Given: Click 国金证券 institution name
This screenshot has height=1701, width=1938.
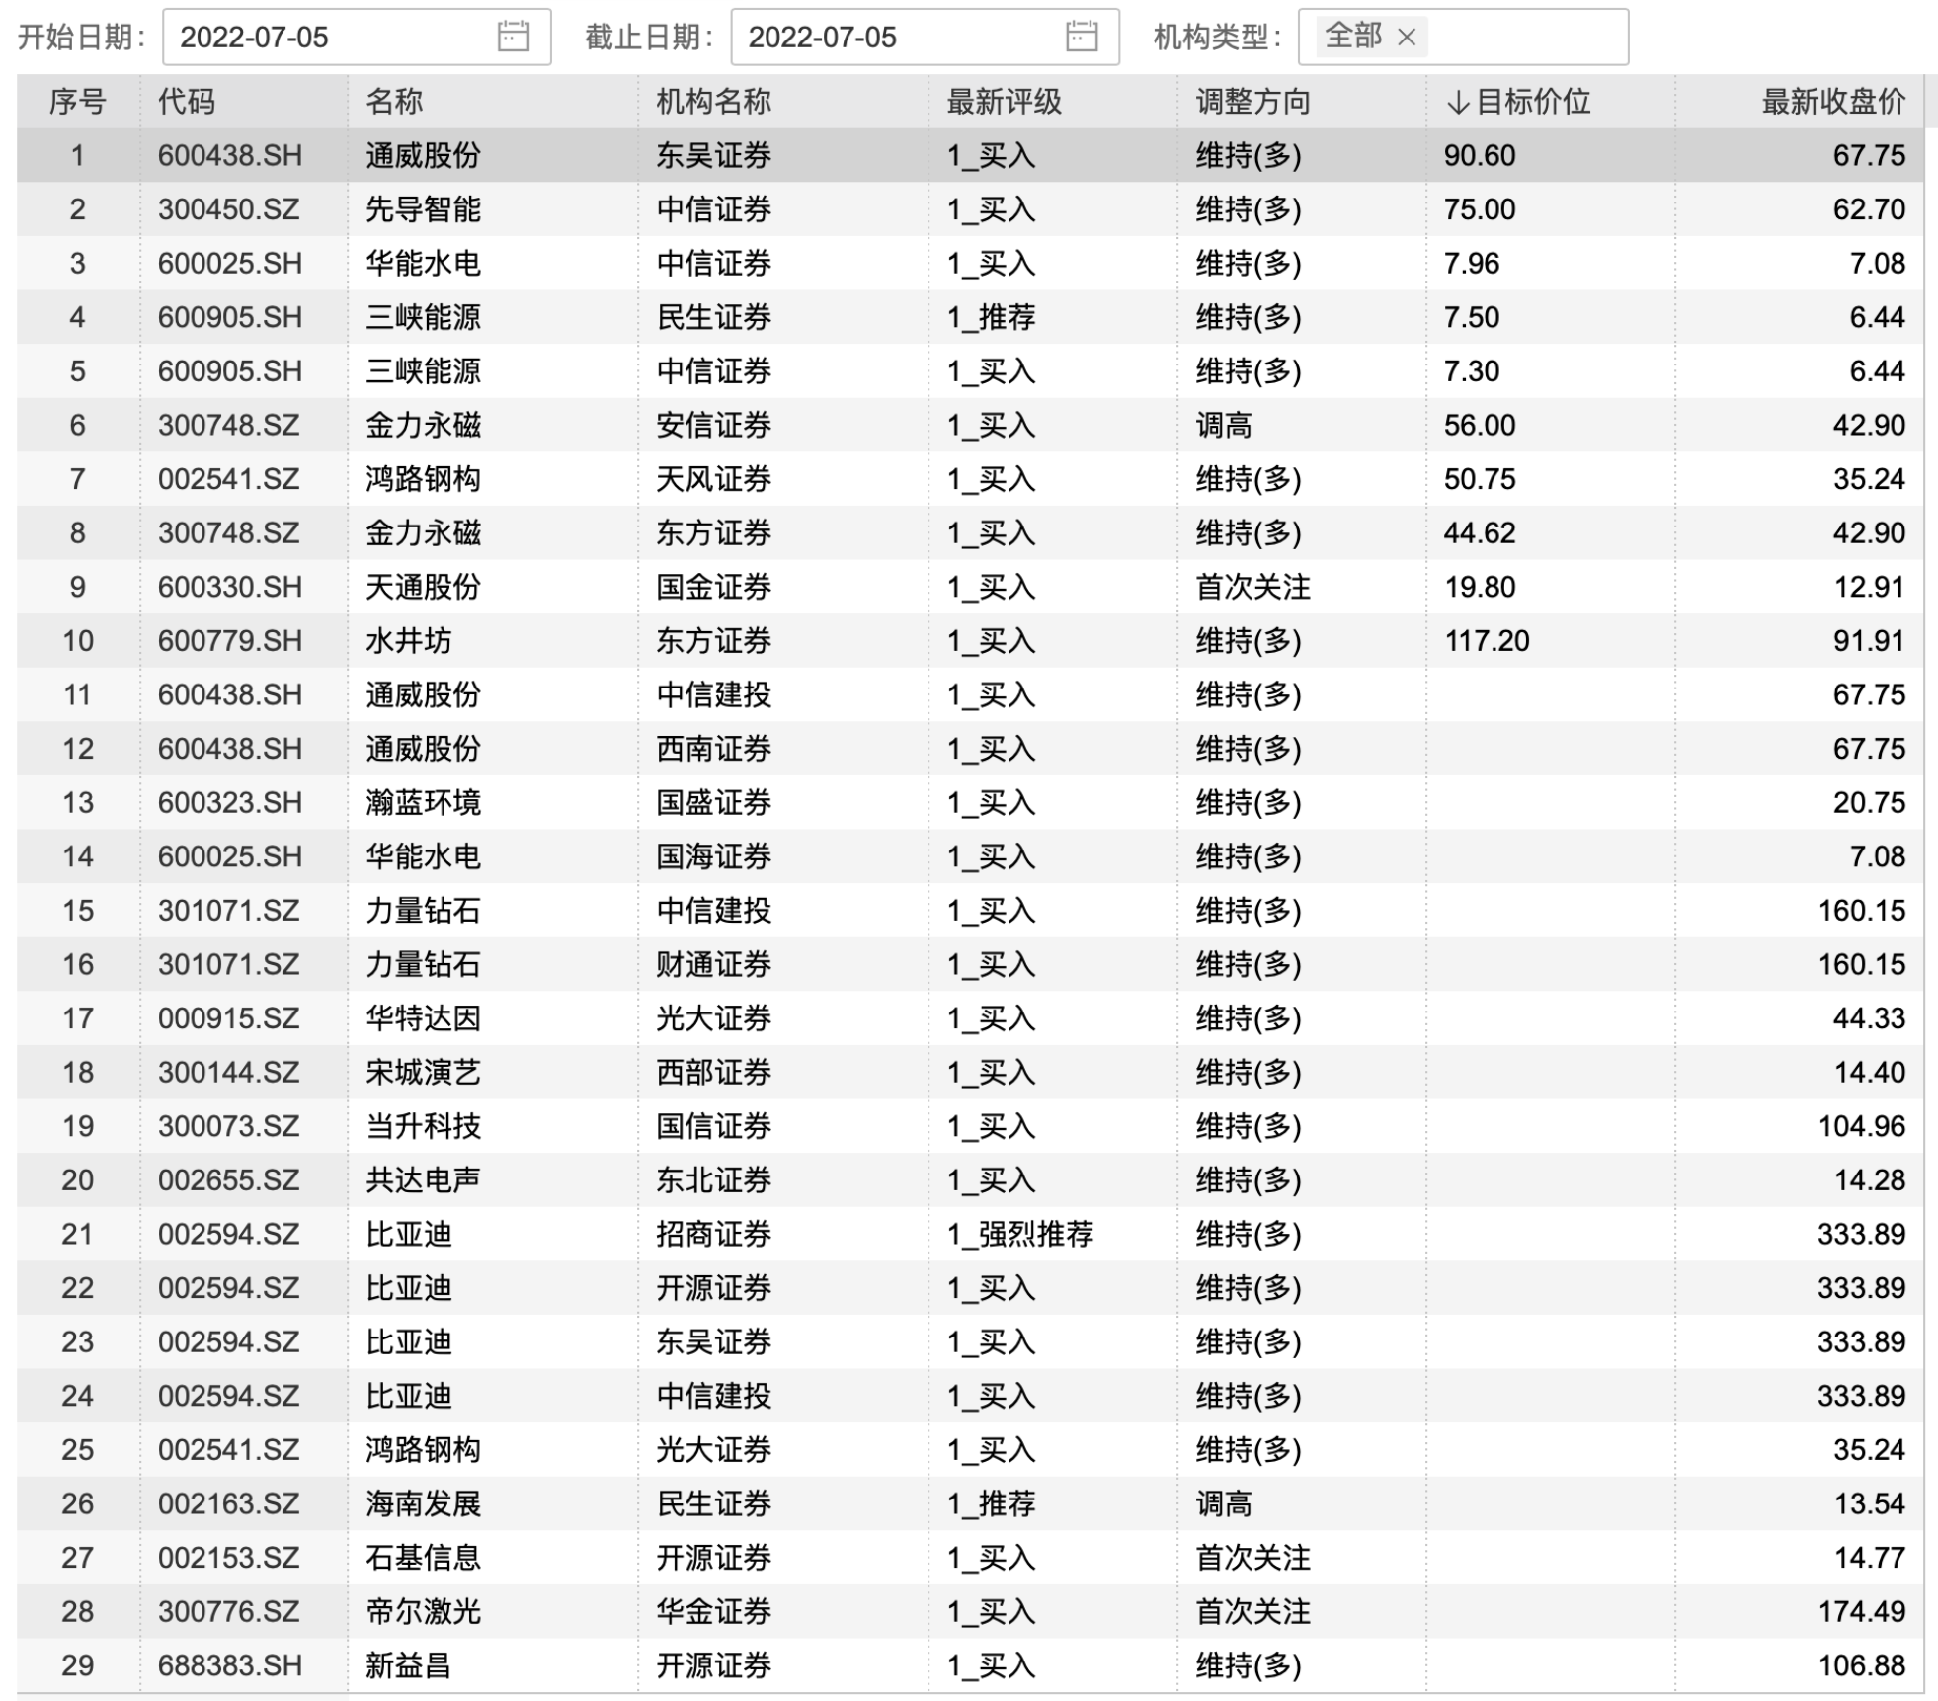Looking at the screenshot, I should coord(713,587).
